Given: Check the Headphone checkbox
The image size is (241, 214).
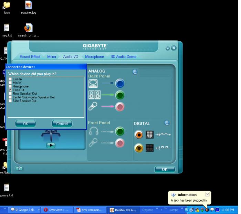Looking at the screenshot, I should pos(10,86).
